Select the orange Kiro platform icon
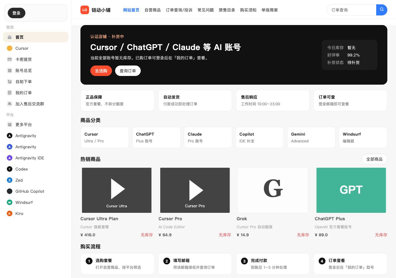The image size is (396, 278). [10, 213]
